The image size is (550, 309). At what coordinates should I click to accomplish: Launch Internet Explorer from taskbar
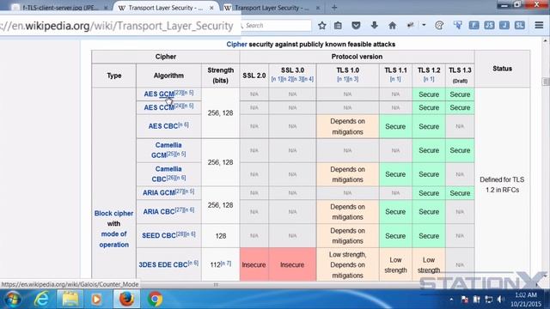pos(42,300)
